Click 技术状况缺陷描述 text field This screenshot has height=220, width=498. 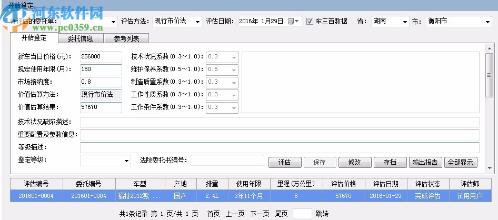tap(280, 122)
